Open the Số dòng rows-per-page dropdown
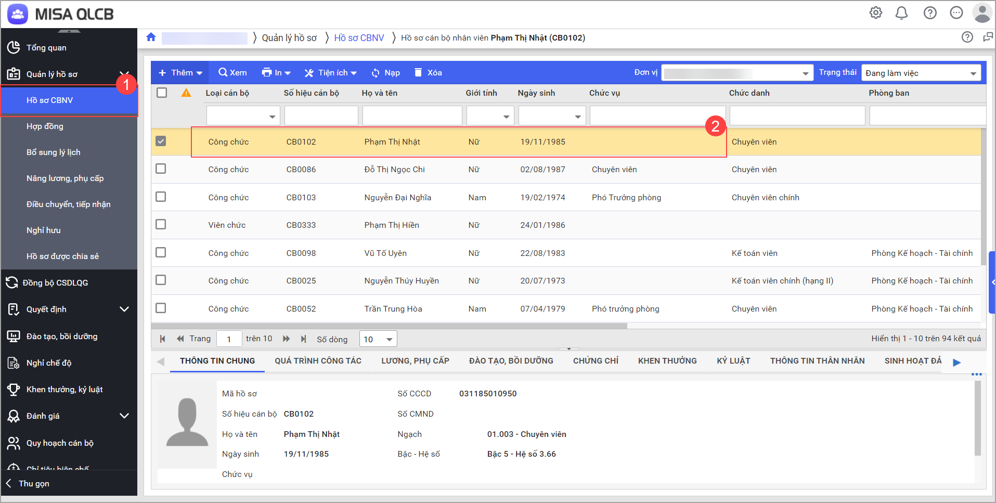 coord(378,339)
